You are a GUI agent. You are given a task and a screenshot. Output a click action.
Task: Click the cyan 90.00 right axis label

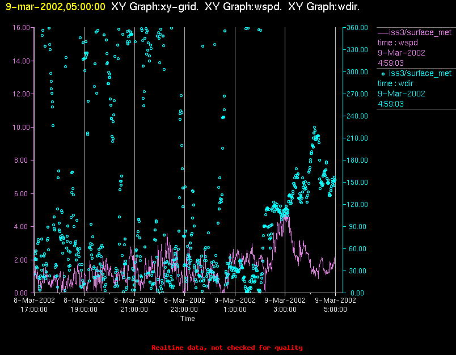pos(357,226)
